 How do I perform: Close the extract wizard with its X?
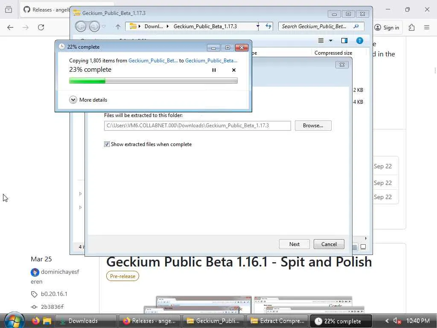pyautogui.click(x=342, y=65)
